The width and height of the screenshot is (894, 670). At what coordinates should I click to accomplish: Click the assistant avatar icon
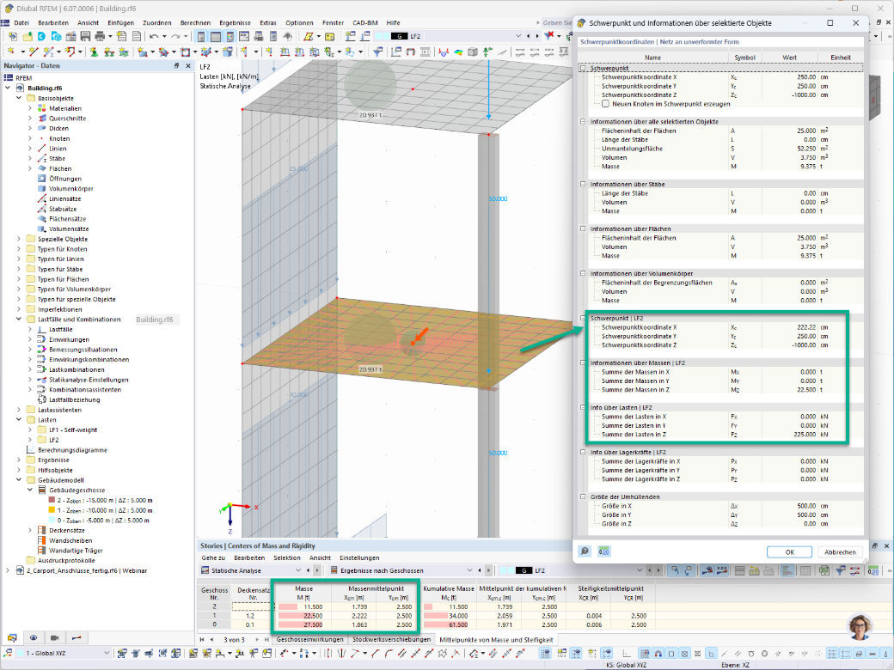pos(860,627)
